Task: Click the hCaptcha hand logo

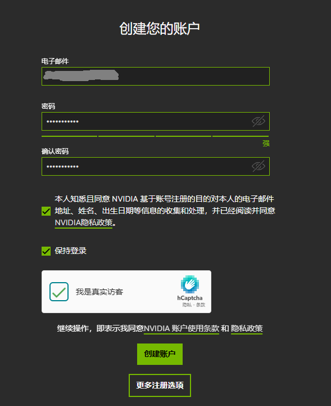Action: tap(190, 284)
